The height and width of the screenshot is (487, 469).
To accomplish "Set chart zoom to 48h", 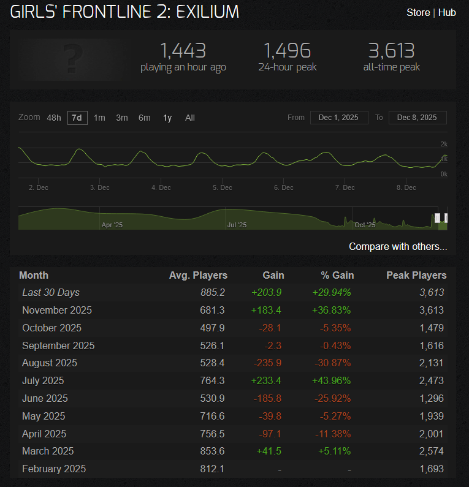I will 54,118.
